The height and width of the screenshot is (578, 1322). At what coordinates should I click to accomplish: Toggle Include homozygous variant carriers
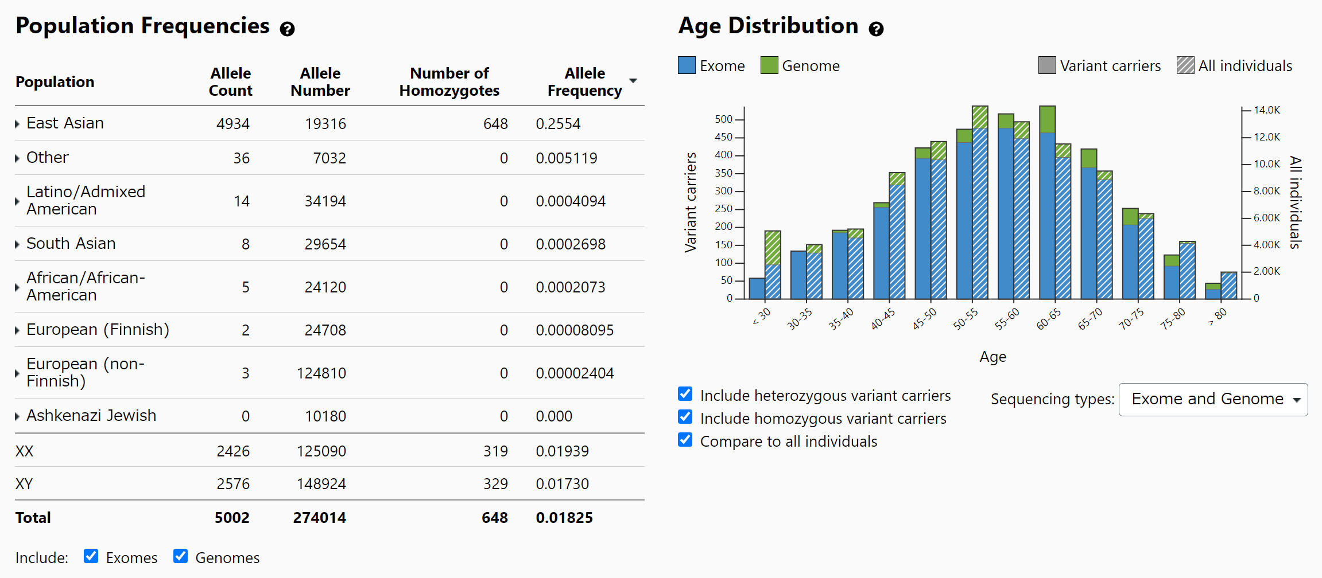coord(685,417)
